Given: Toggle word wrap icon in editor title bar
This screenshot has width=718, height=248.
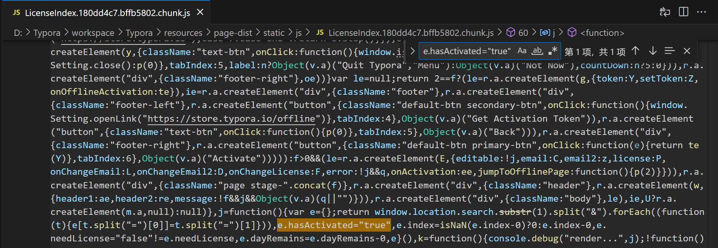Looking at the screenshot, I should [x=665, y=12].
